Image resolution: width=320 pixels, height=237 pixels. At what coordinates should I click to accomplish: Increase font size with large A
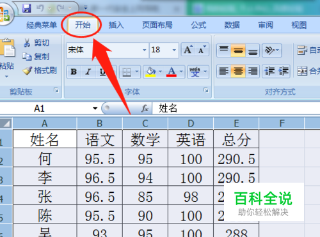[188, 50]
